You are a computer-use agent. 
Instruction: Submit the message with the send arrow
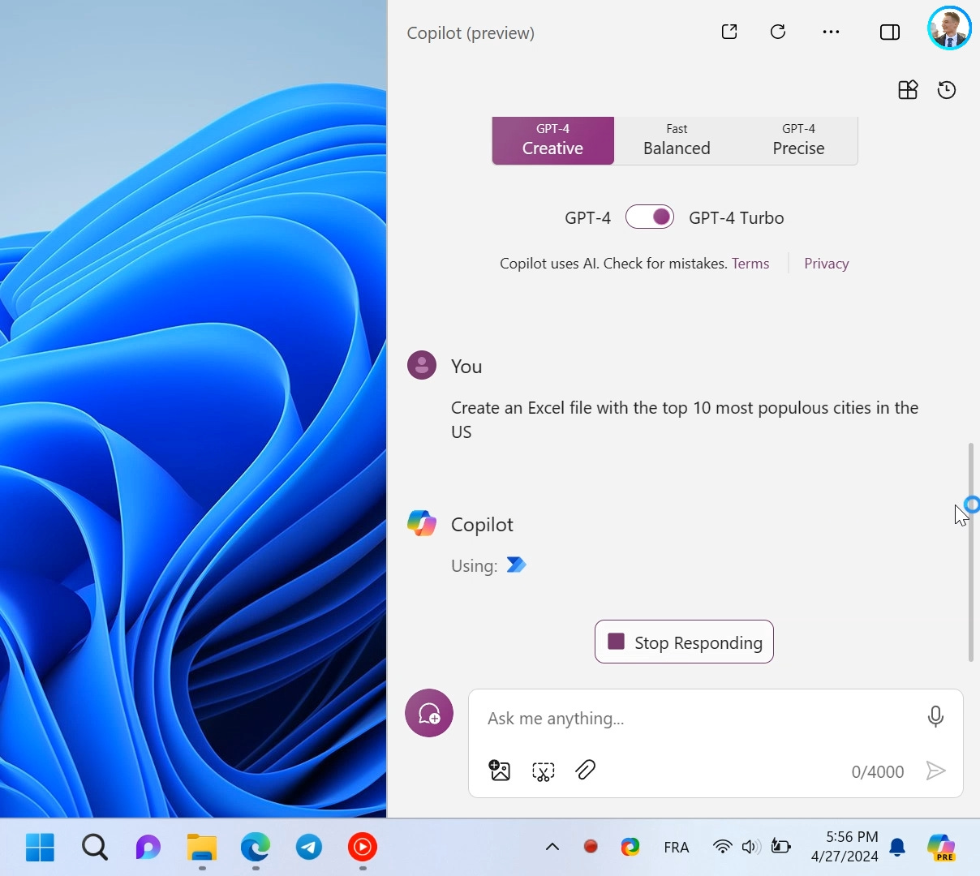pyautogui.click(x=935, y=771)
